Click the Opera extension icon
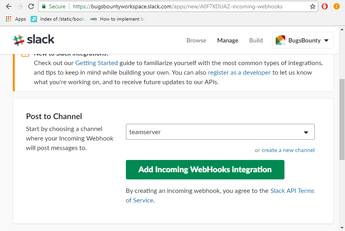This screenshot has width=345, height=231. (x=325, y=6)
